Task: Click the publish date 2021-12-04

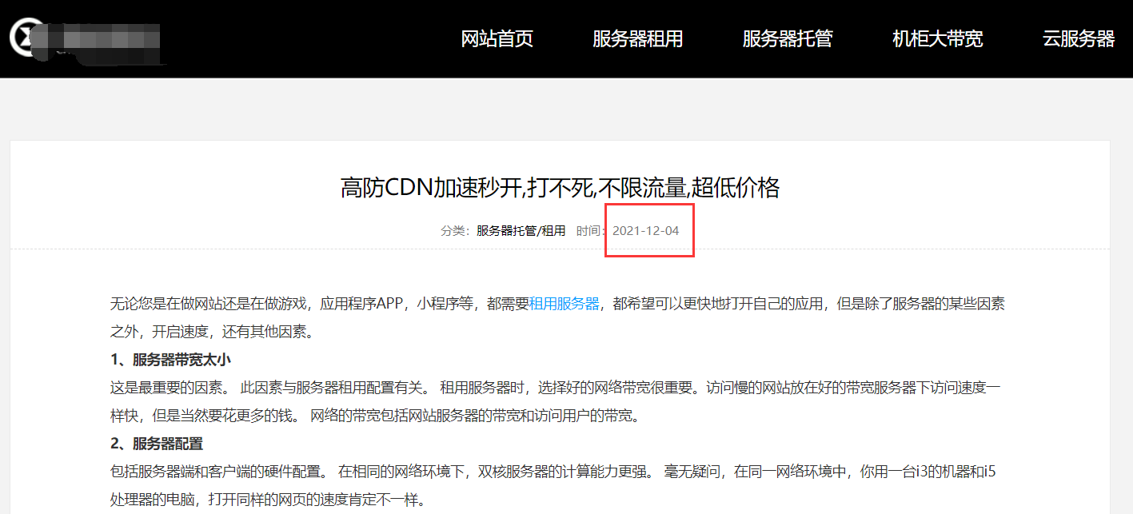Action: pyautogui.click(x=645, y=231)
